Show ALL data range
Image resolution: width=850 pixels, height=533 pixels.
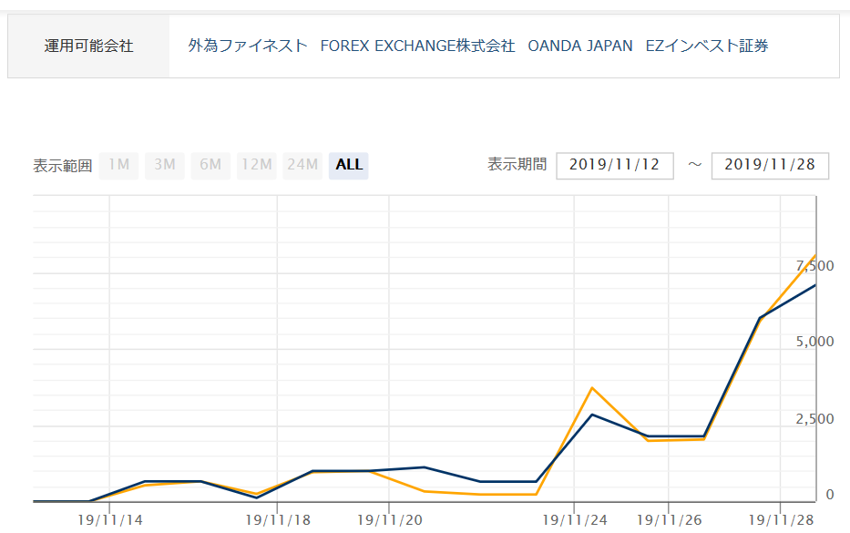point(349,165)
